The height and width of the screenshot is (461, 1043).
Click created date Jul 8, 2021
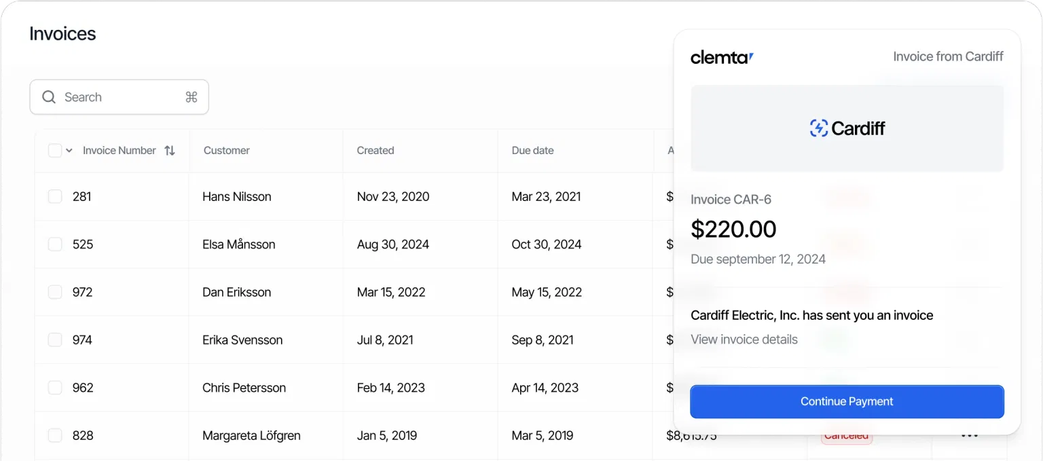point(385,340)
